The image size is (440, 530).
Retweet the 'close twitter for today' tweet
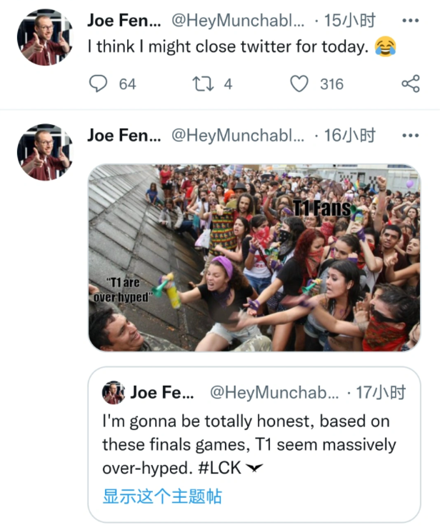pyautogui.click(x=203, y=84)
